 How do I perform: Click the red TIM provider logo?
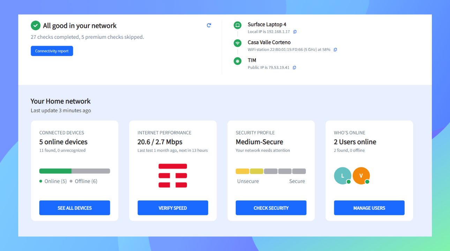(173, 176)
